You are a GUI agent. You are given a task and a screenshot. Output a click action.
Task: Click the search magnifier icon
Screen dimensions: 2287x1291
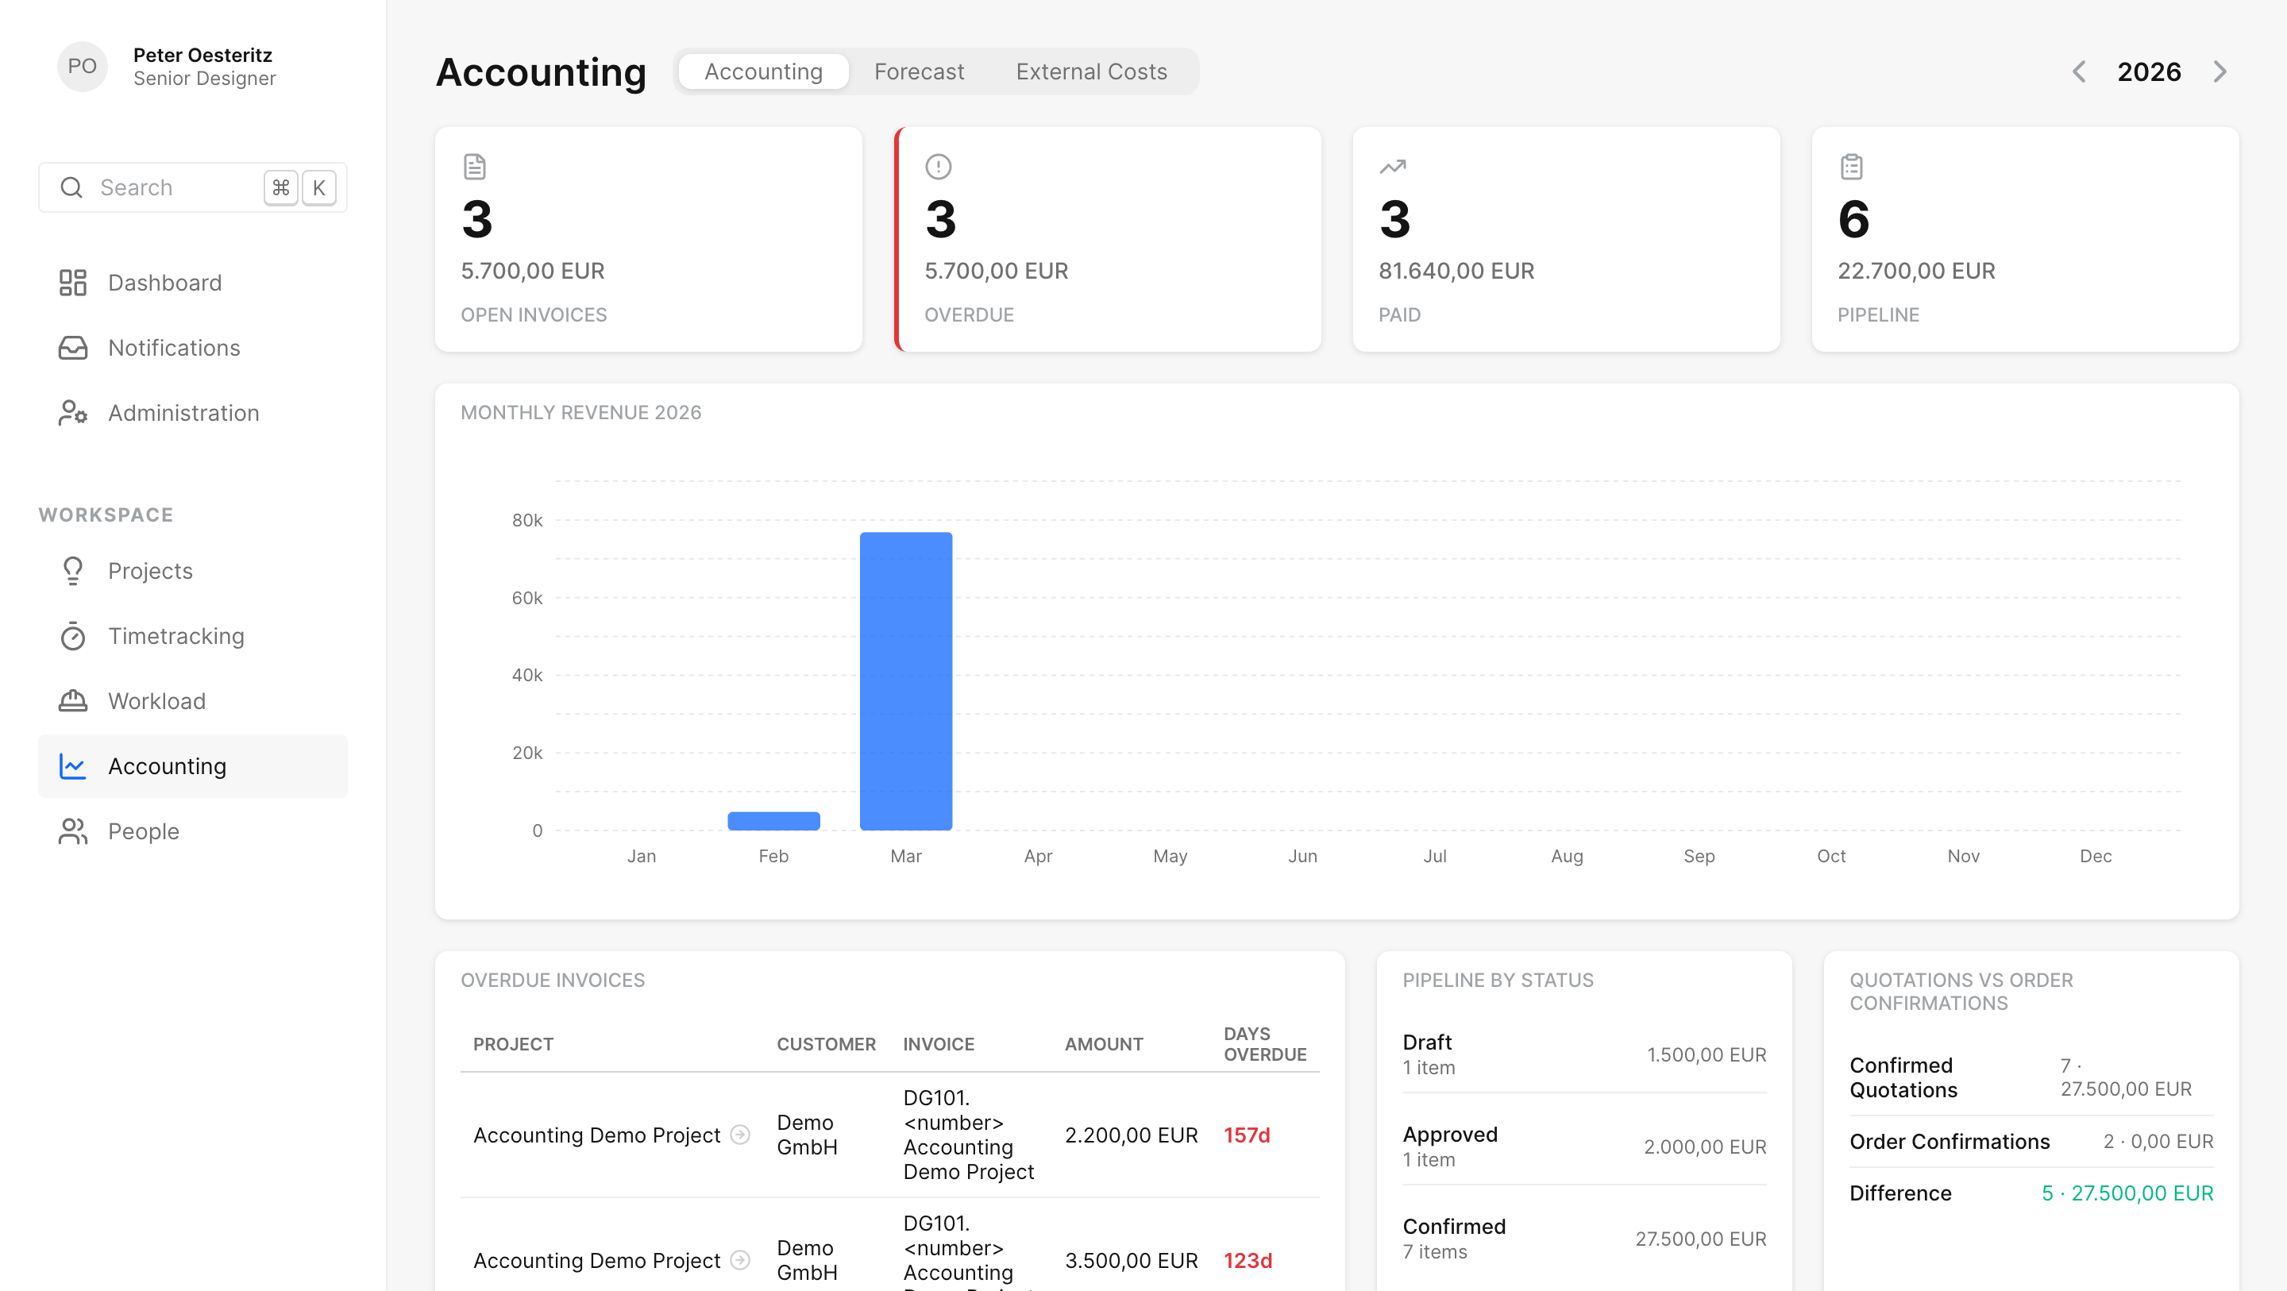71,187
